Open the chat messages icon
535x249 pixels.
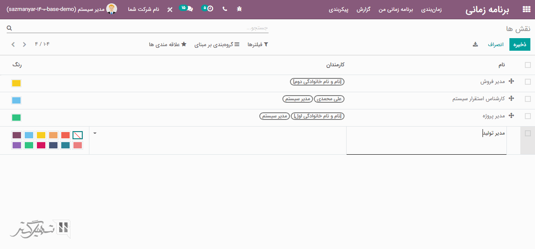(x=190, y=8)
